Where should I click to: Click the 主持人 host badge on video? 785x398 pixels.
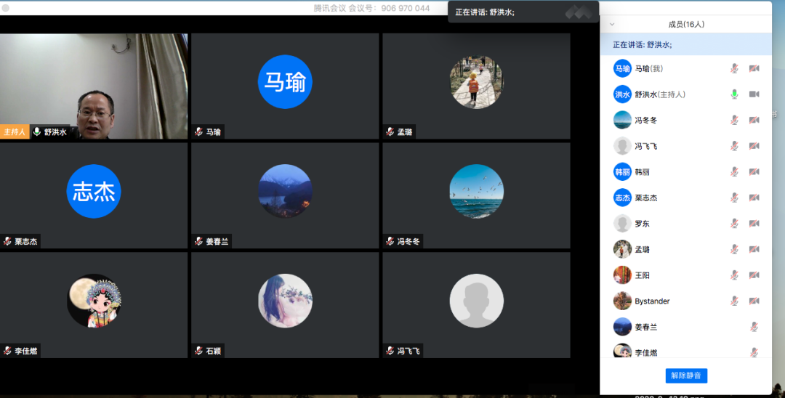(15, 132)
